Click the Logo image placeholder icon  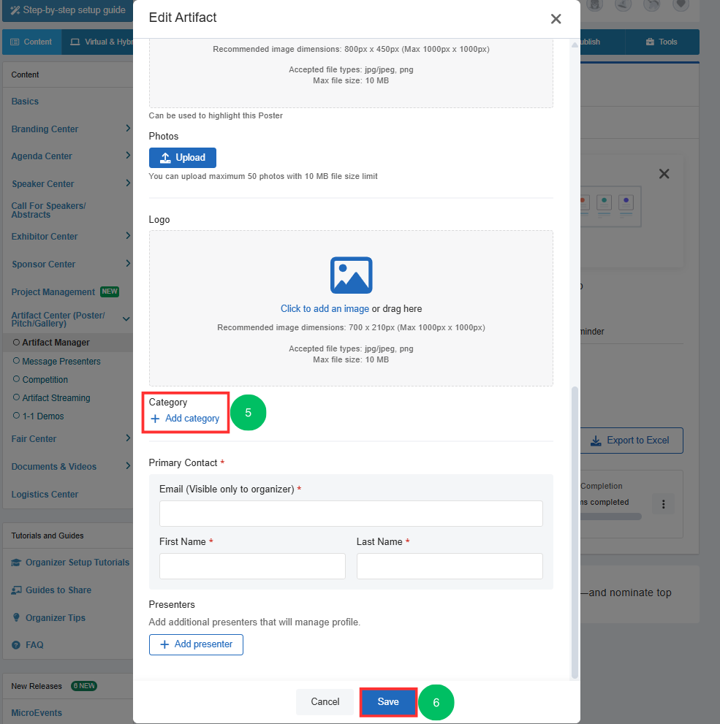point(351,275)
